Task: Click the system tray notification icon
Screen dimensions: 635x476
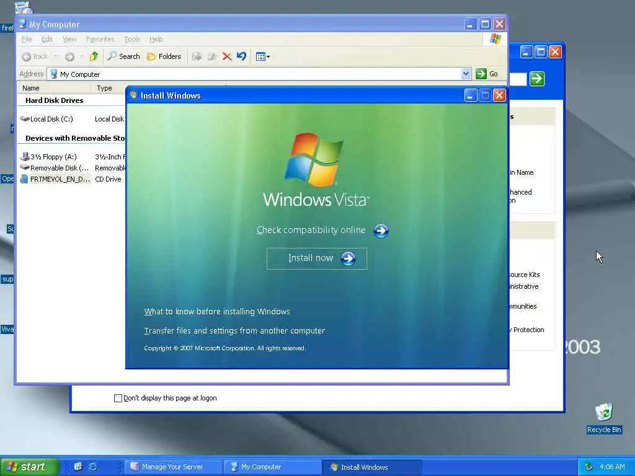Action: (589, 467)
